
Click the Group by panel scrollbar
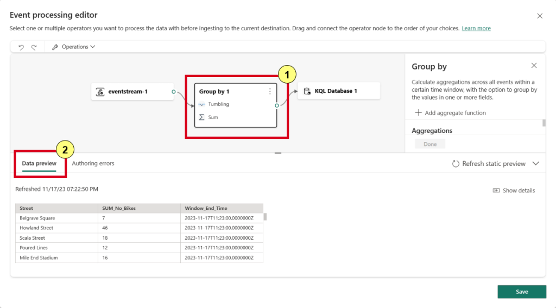tap(544, 123)
